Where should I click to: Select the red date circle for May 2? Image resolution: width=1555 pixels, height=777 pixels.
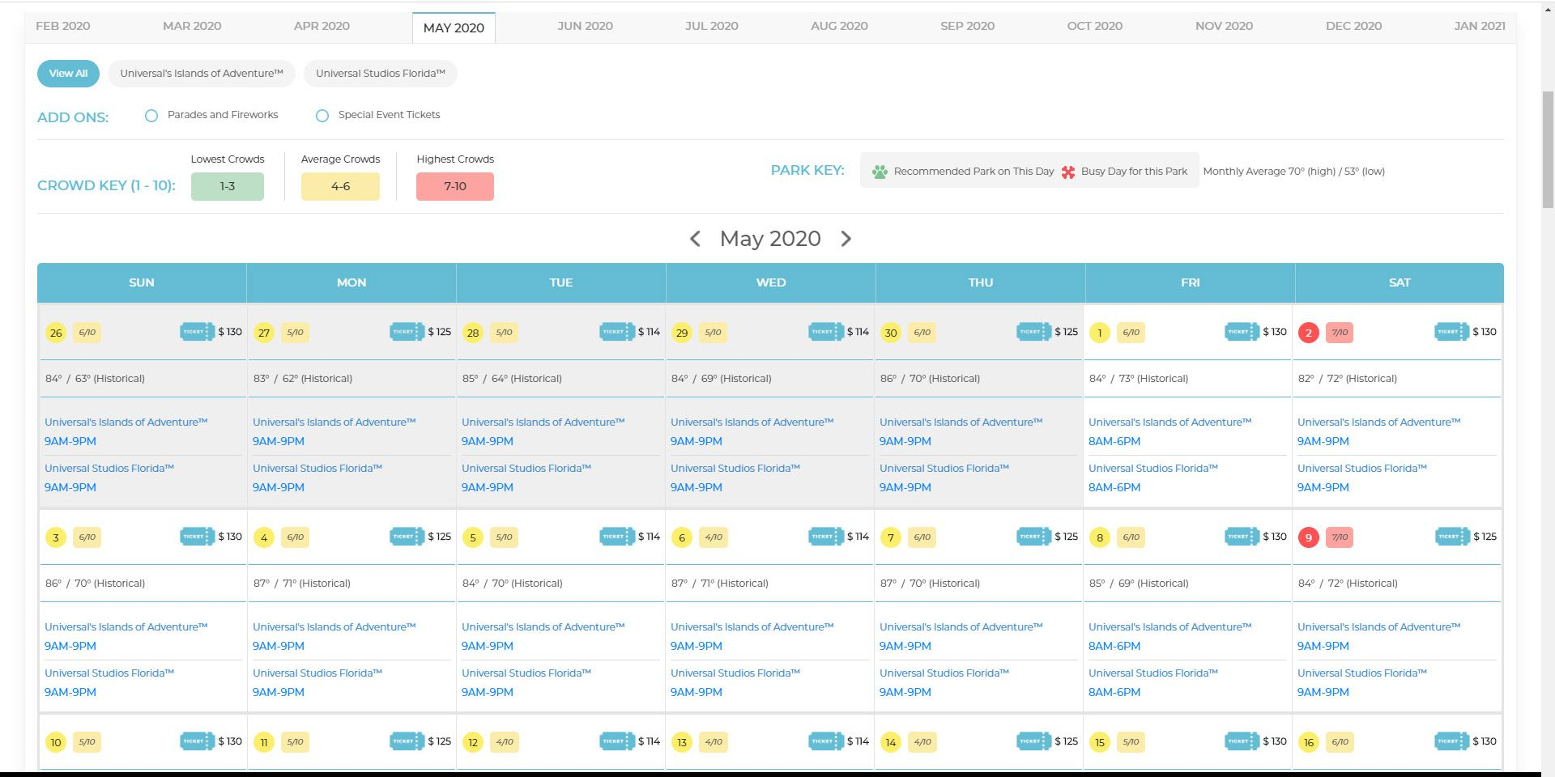tap(1308, 333)
